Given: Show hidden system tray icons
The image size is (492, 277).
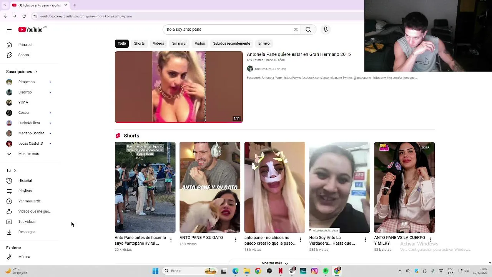Looking at the screenshot, I should pyautogui.click(x=400, y=271).
